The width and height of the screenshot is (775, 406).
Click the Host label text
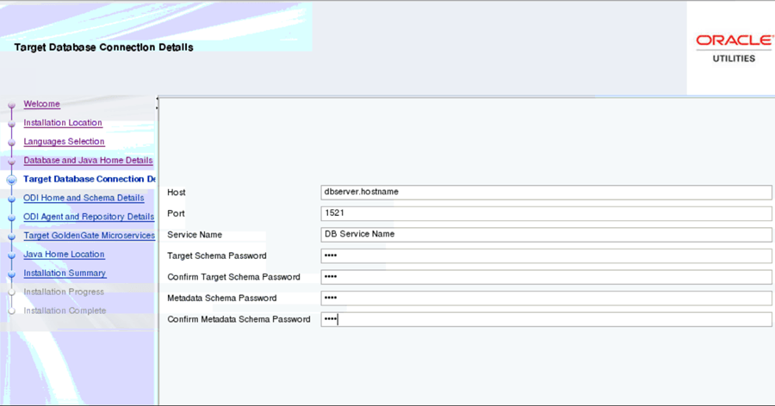pyautogui.click(x=177, y=193)
